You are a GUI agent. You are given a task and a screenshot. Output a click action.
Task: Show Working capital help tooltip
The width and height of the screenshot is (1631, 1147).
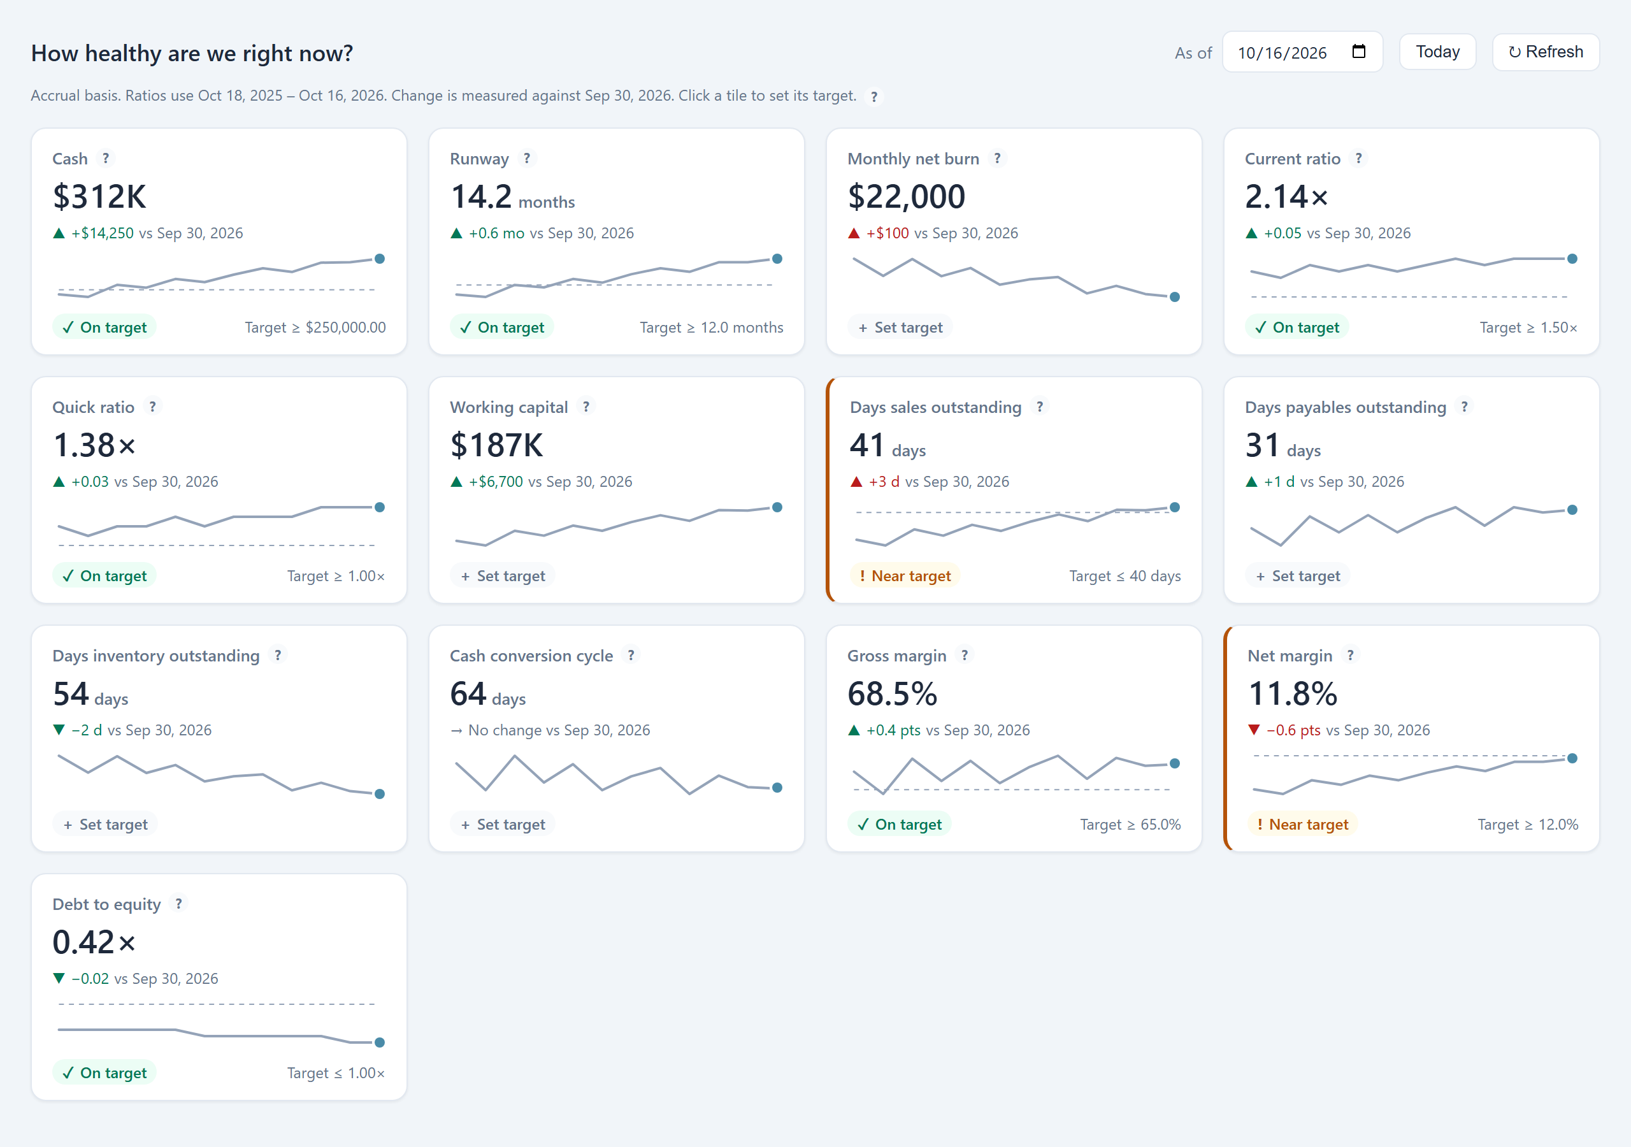click(x=586, y=407)
